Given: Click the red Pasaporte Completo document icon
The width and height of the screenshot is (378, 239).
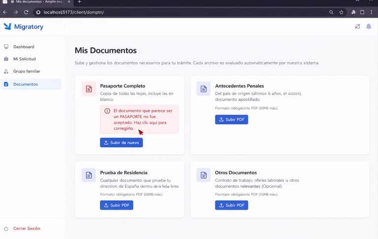Looking at the screenshot, I should click(89, 89).
